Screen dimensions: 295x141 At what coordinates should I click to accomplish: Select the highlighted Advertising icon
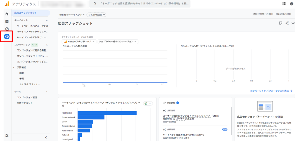coord(7,37)
